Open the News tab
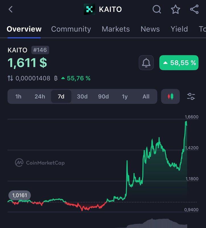 [150, 29]
